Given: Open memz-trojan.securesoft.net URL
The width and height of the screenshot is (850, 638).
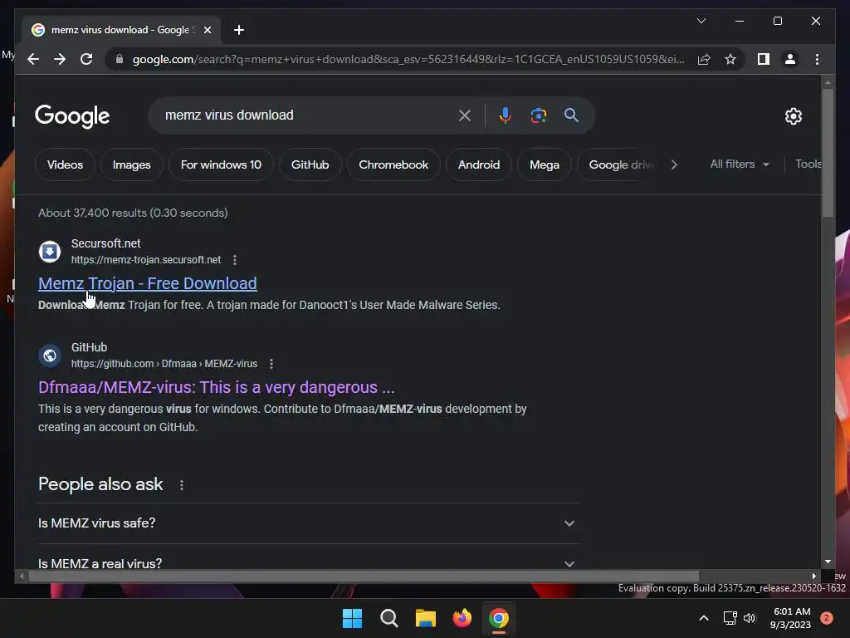Looking at the screenshot, I should click(146, 260).
